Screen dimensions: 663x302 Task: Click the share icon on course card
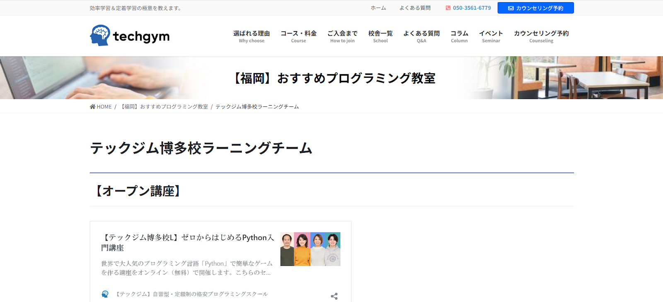click(334, 296)
